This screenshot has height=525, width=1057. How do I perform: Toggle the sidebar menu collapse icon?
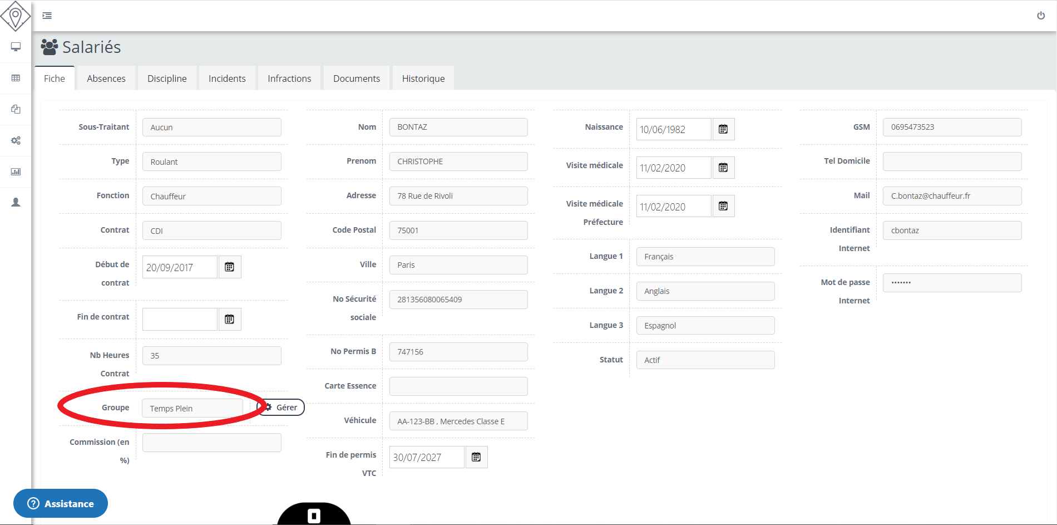[x=47, y=16]
